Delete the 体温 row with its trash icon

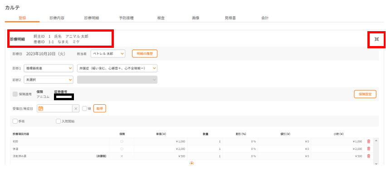click(x=368, y=149)
